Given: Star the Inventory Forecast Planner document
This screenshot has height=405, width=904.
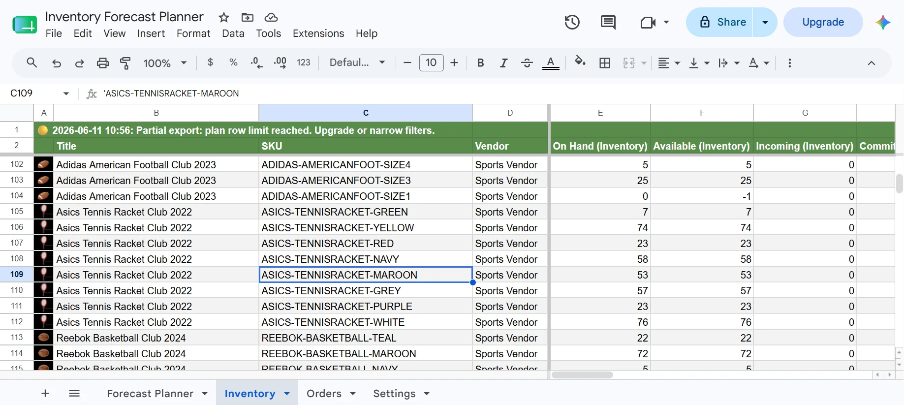Looking at the screenshot, I should (x=224, y=18).
